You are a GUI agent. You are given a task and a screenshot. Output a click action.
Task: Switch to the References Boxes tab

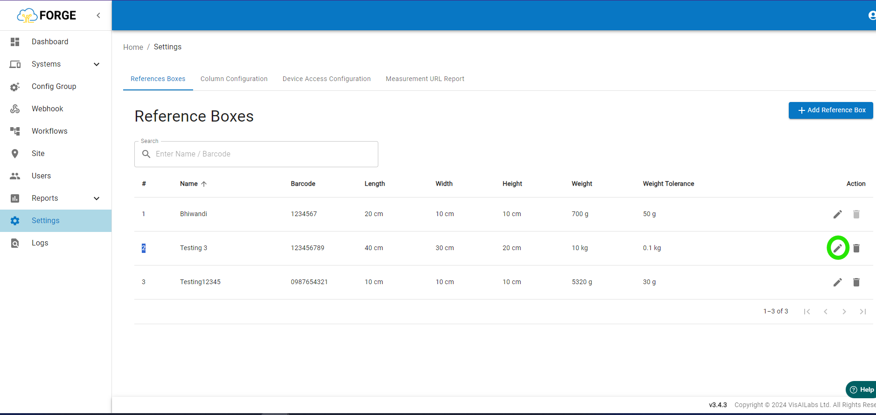click(x=158, y=79)
